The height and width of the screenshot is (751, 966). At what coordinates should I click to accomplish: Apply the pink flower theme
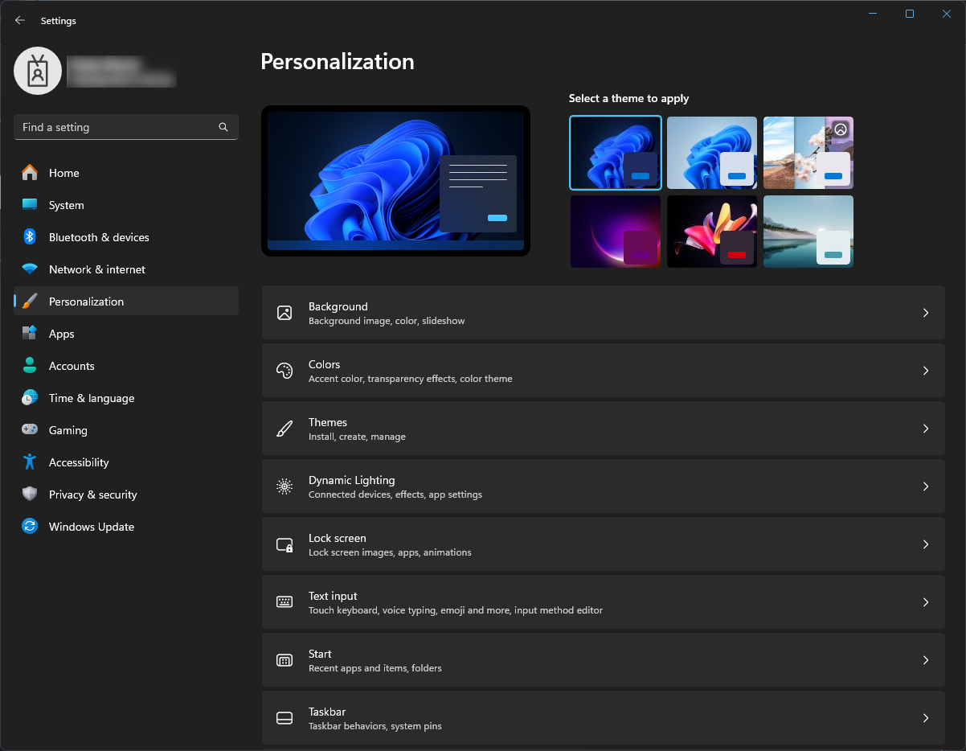tap(711, 232)
